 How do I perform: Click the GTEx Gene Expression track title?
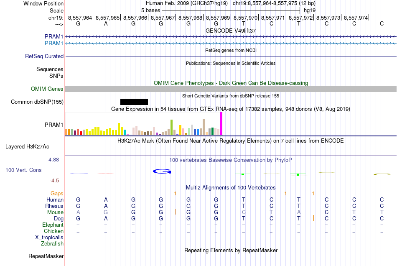click(231, 109)
